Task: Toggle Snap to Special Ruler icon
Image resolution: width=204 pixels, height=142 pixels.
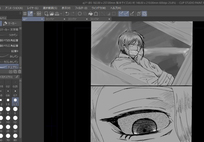Action: point(126,14)
